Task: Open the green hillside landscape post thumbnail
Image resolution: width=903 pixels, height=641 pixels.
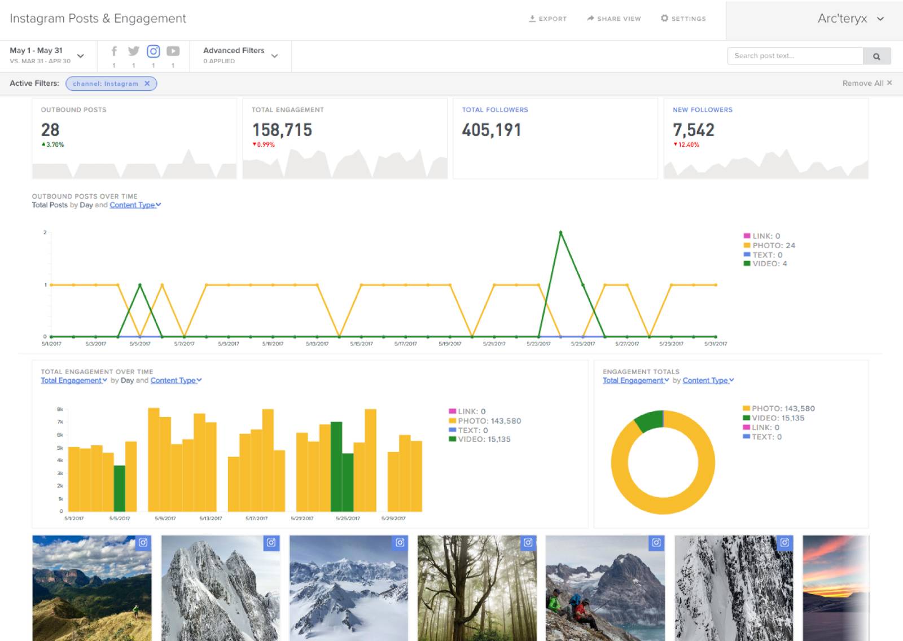Action: 92,588
